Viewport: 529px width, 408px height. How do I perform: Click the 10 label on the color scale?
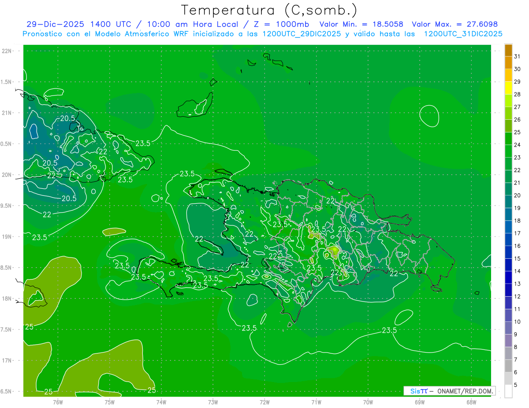[x=518, y=322]
